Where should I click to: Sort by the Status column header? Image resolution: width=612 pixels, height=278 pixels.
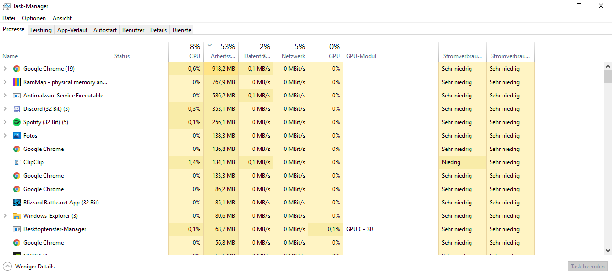pyautogui.click(x=140, y=52)
